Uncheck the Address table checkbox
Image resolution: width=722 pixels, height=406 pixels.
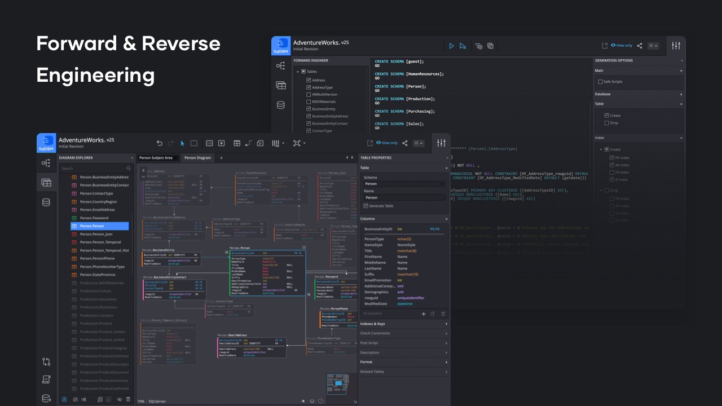point(309,80)
